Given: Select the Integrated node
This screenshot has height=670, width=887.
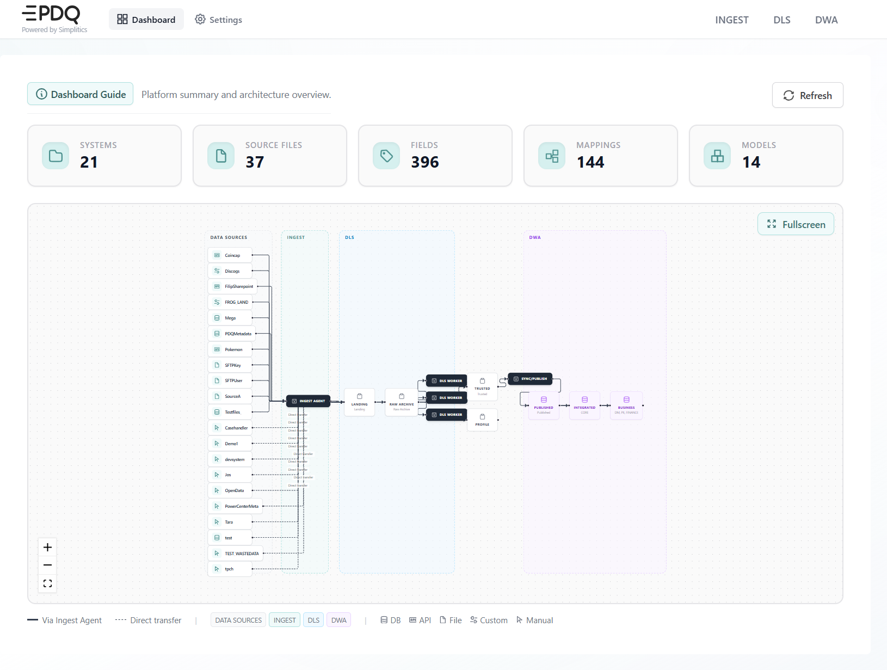Looking at the screenshot, I should (584, 405).
